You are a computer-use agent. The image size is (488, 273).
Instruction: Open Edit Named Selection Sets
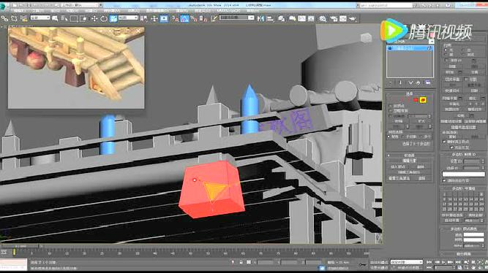(x=214, y=19)
